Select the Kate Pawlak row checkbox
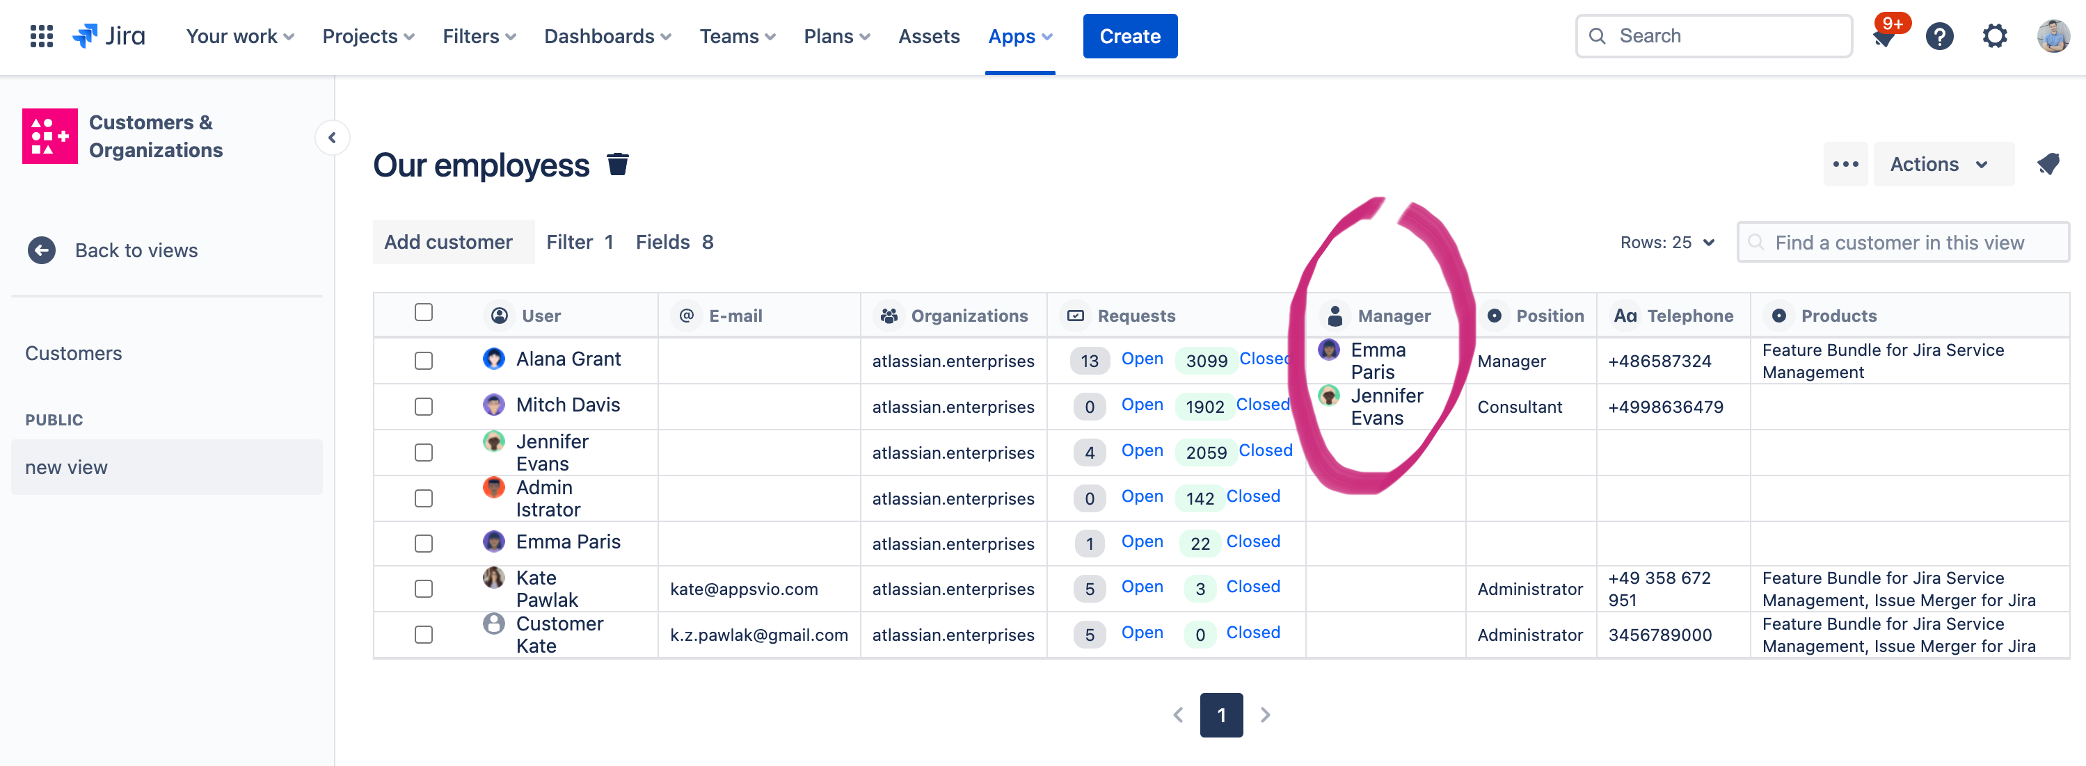 click(x=424, y=589)
